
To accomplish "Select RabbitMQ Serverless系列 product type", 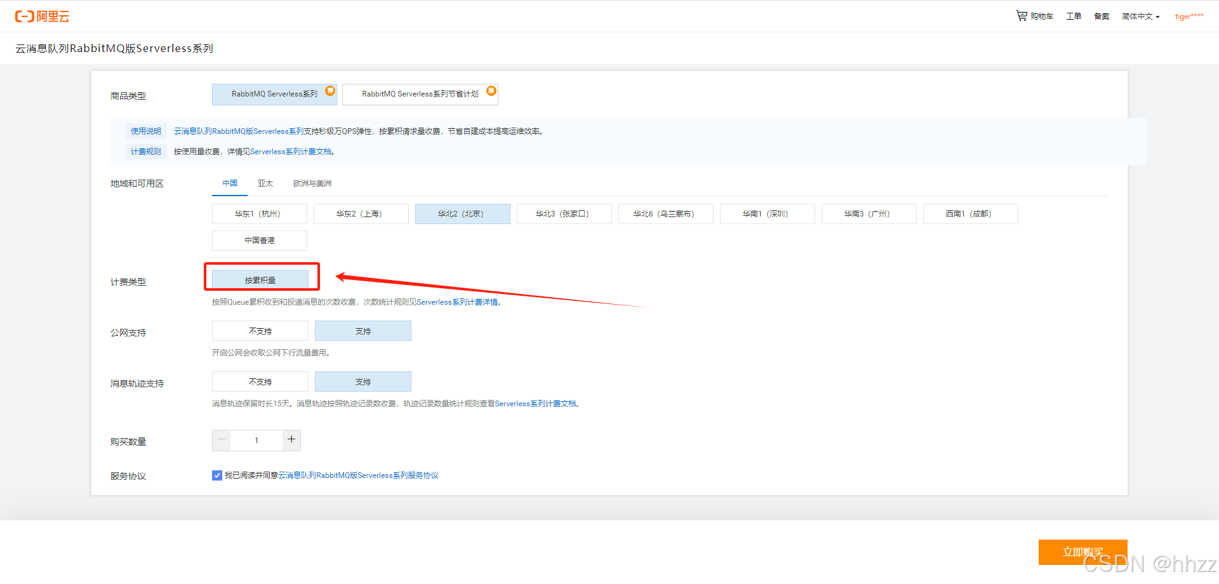I will click(274, 94).
